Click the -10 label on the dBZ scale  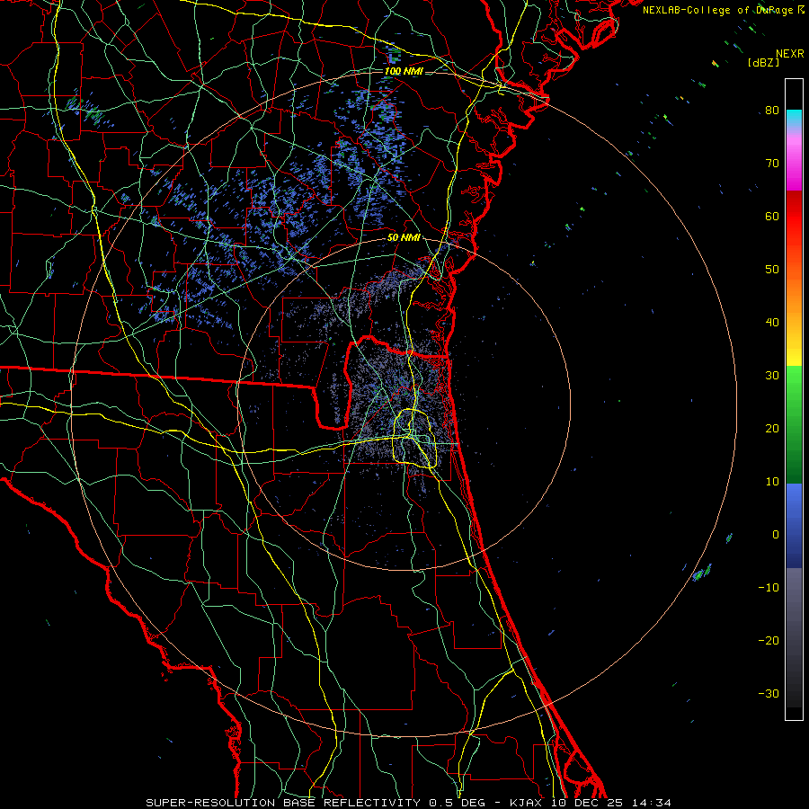pyautogui.click(x=769, y=587)
